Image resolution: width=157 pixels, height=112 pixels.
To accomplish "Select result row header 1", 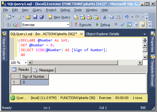I will [x=16, y=82].
